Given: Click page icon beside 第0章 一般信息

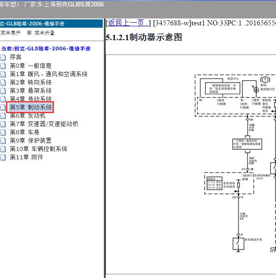Looking at the screenshot, I should [x=3, y=66].
